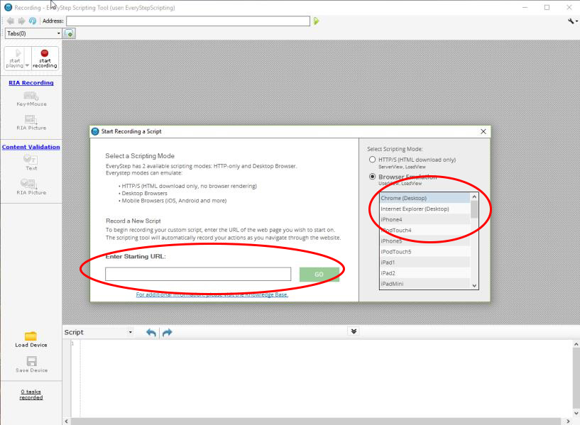Close the Start Recording a Script dialog
Viewport: 580px width, 425px height.
coord(483,131)
